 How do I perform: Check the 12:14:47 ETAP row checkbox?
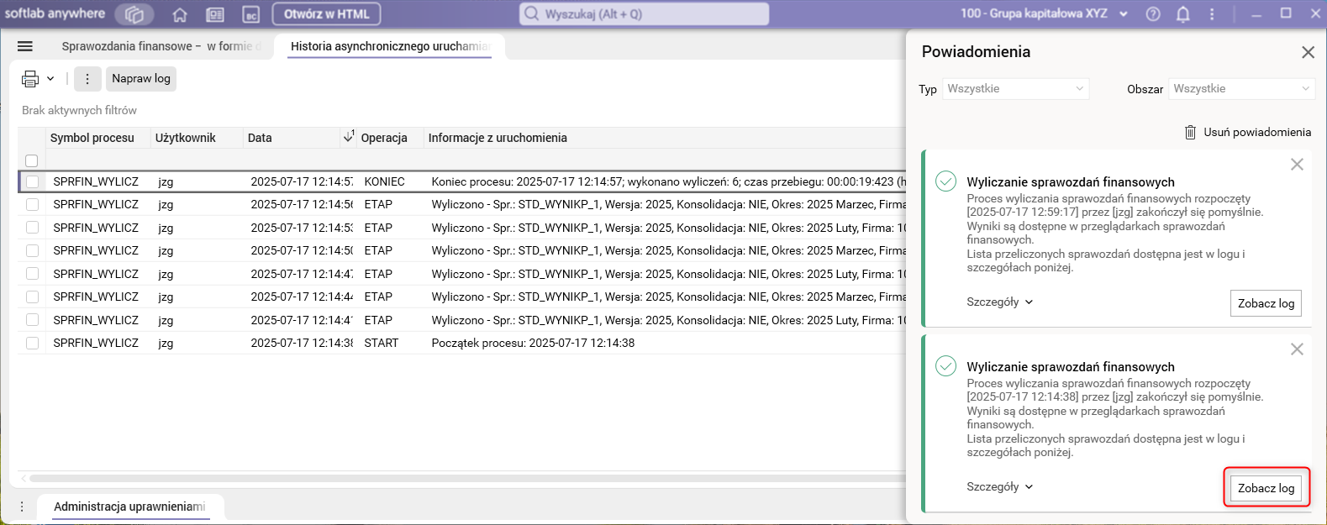pyautogui.click(x=32, y=274)
